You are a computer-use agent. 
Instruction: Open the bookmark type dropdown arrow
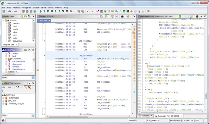pyautogui.click(x=73, y=11)
